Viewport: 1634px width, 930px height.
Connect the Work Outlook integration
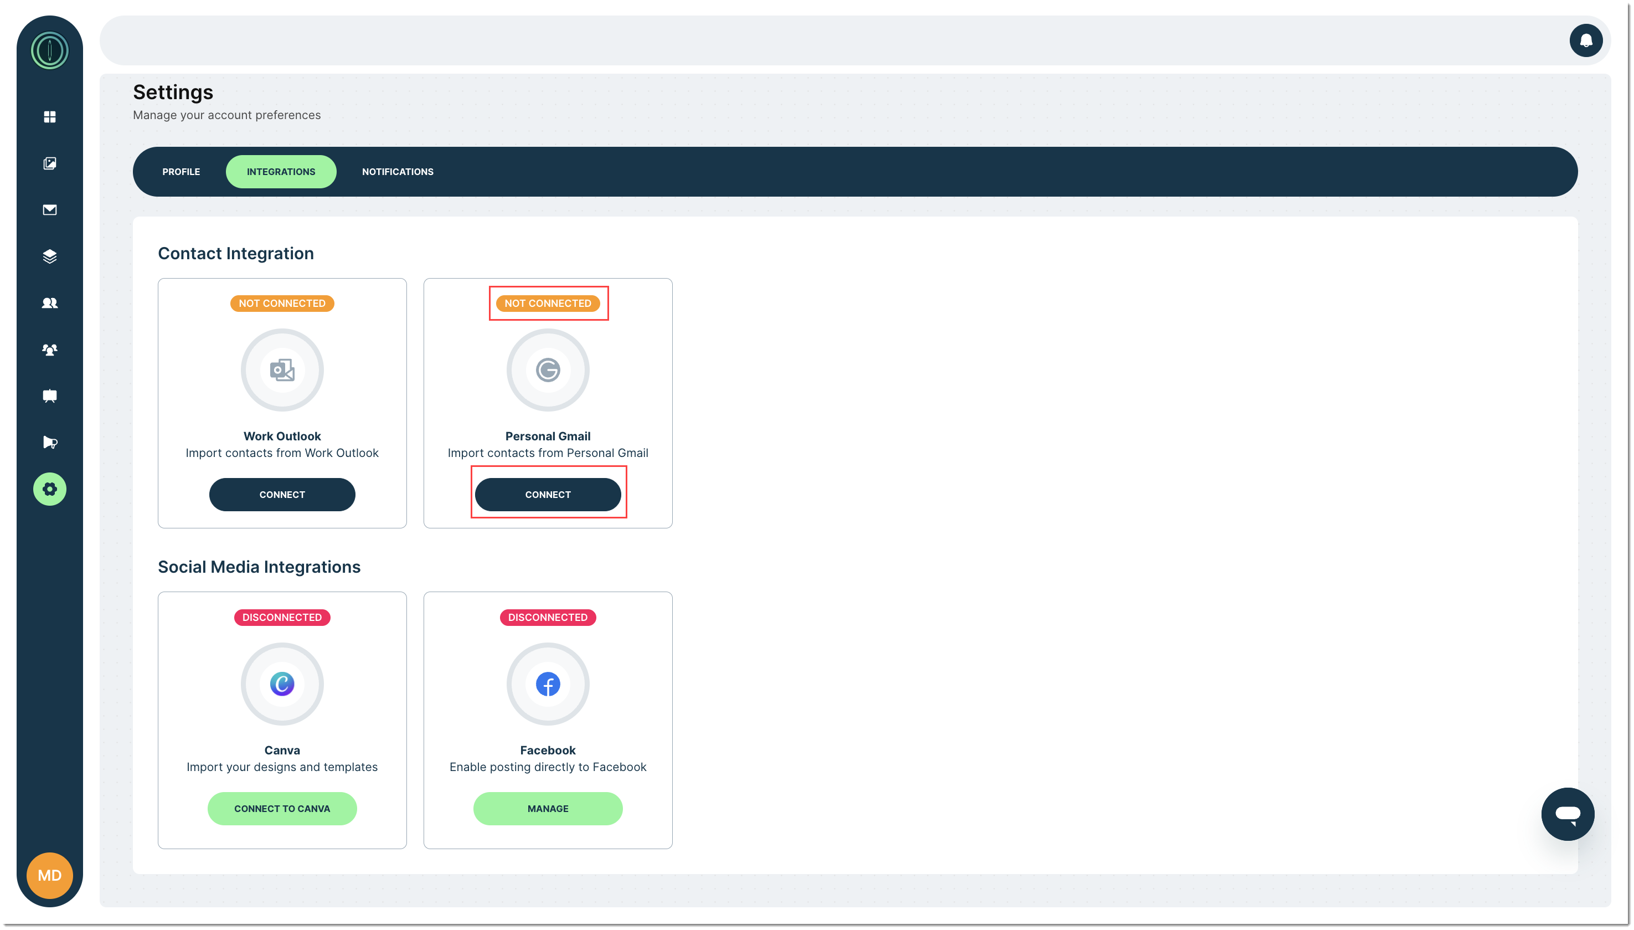tap(282, 495)
